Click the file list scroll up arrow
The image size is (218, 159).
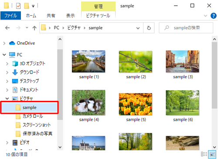[215, 39]
